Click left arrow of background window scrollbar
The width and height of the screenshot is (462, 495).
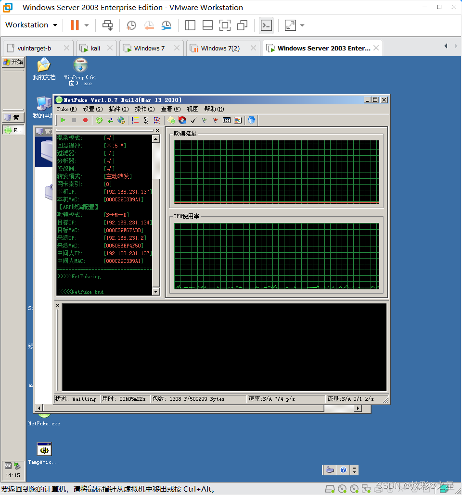(39, 408)
